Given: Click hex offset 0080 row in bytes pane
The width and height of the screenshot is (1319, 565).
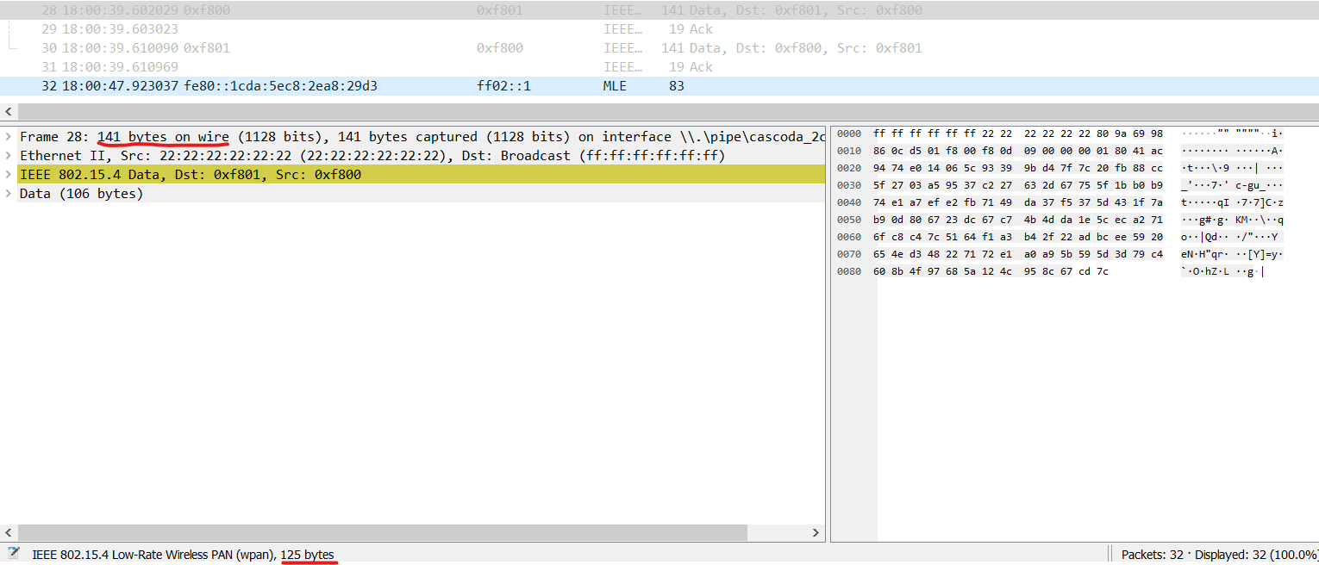Looking at the screenshot, I should tap(1059, 271).
